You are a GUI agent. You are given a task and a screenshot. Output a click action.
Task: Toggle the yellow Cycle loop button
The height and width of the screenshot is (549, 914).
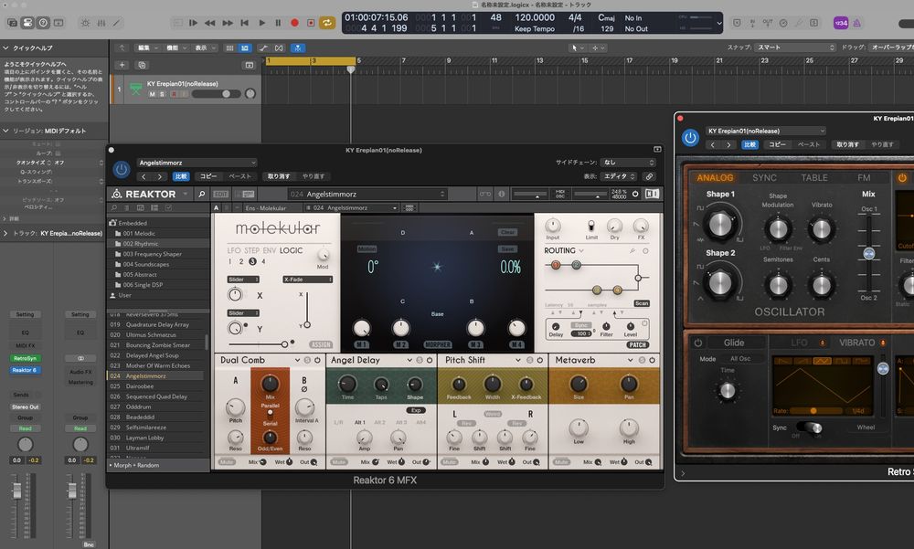326,22
